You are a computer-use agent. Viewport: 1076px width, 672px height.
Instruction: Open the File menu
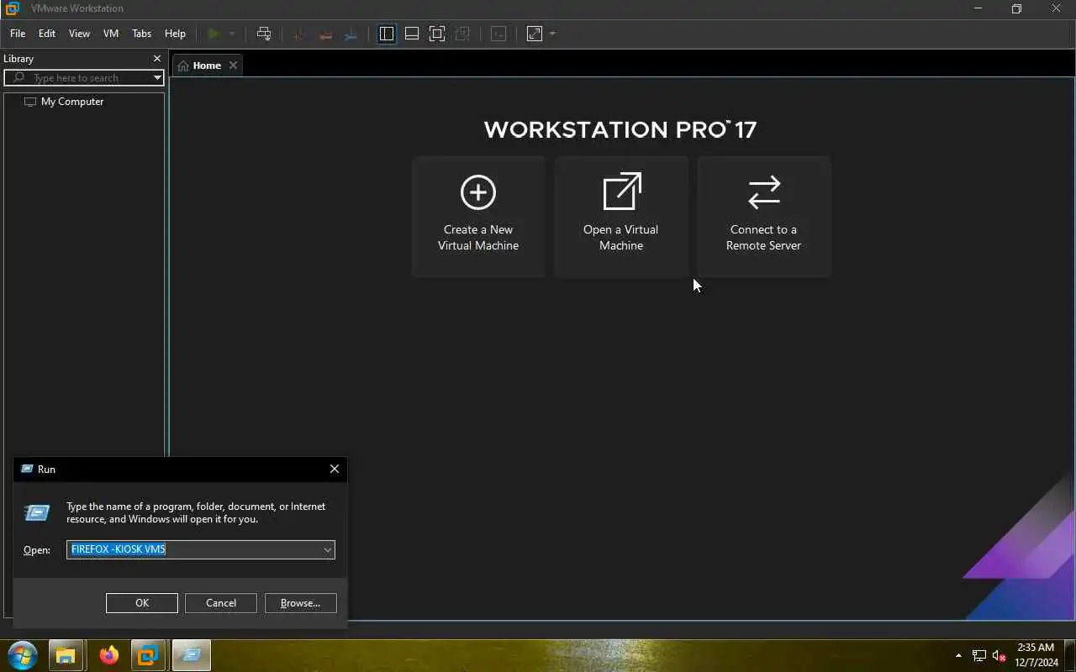18,34
